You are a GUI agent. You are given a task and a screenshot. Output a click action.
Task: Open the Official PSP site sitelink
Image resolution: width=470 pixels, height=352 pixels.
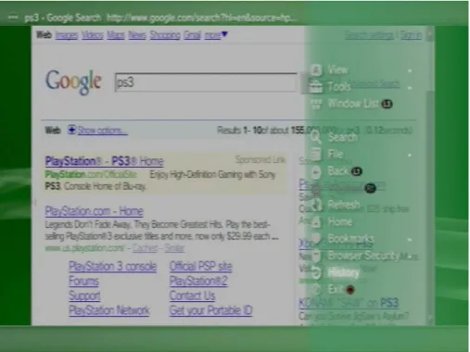(x=201, y=266)
